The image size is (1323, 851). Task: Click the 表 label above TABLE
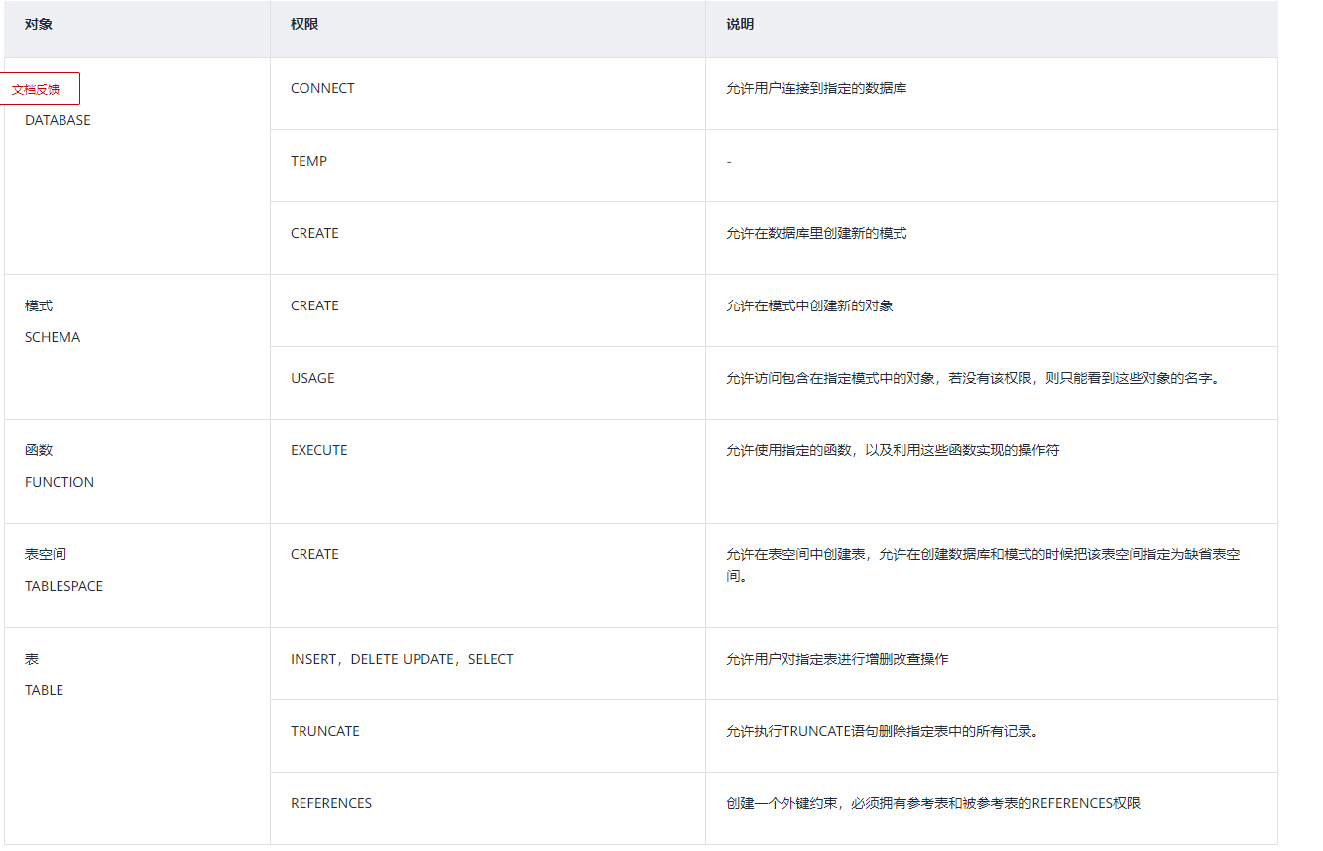tap(32, 659)
